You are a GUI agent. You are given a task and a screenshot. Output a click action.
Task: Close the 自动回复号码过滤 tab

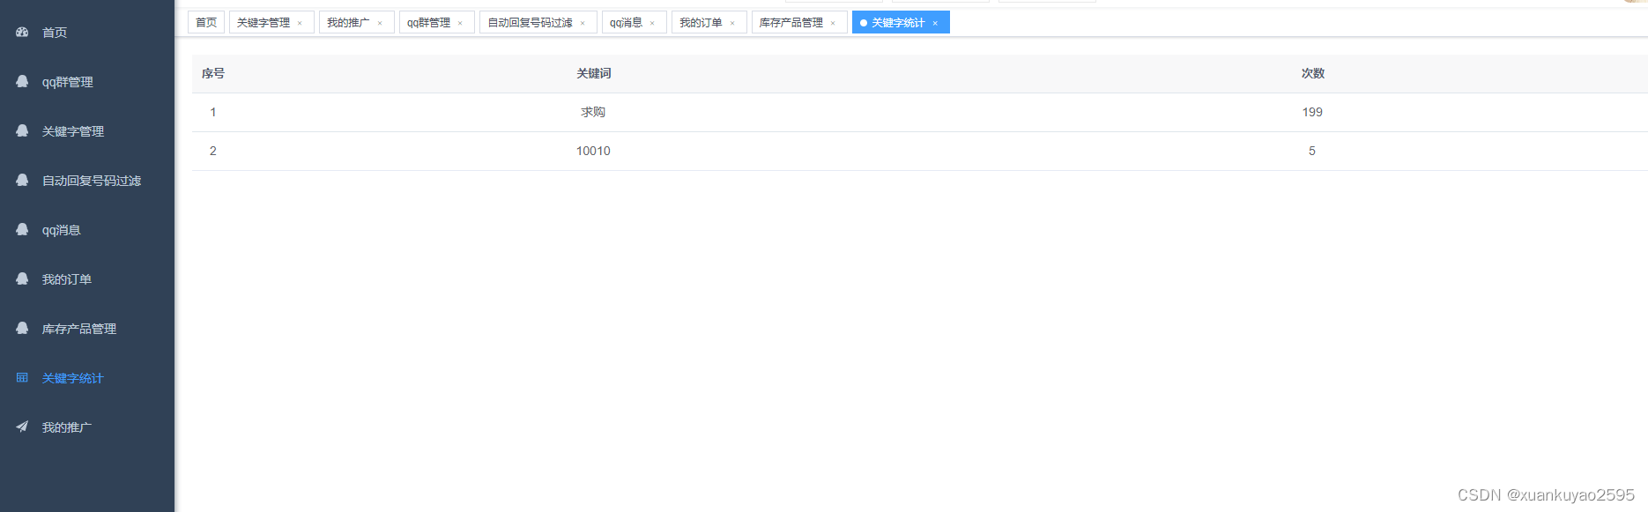click(x=583, y=23)
